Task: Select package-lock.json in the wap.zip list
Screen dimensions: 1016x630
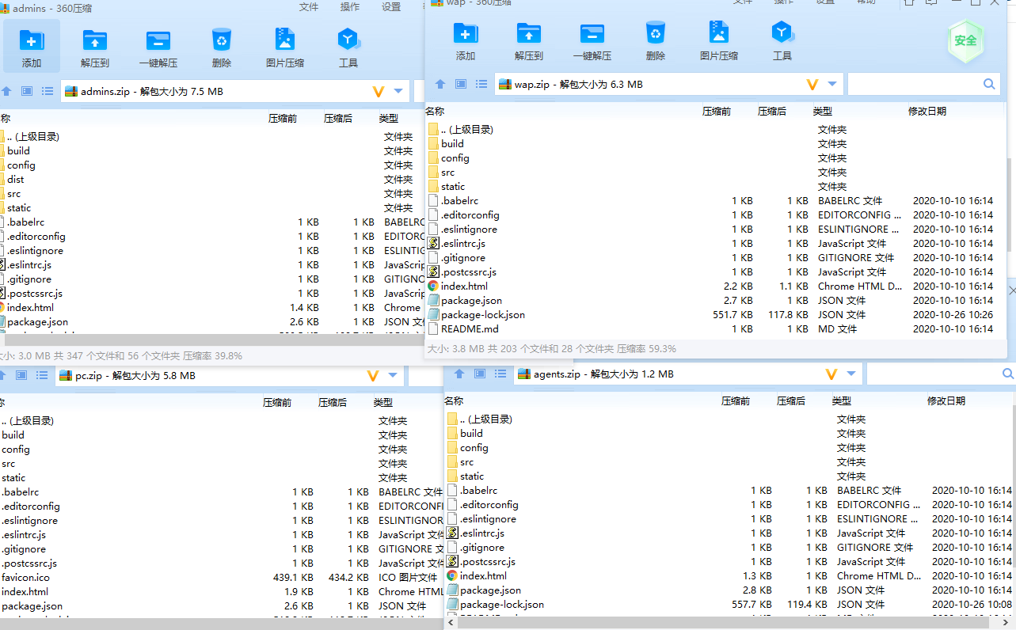Action: (482, 315)
